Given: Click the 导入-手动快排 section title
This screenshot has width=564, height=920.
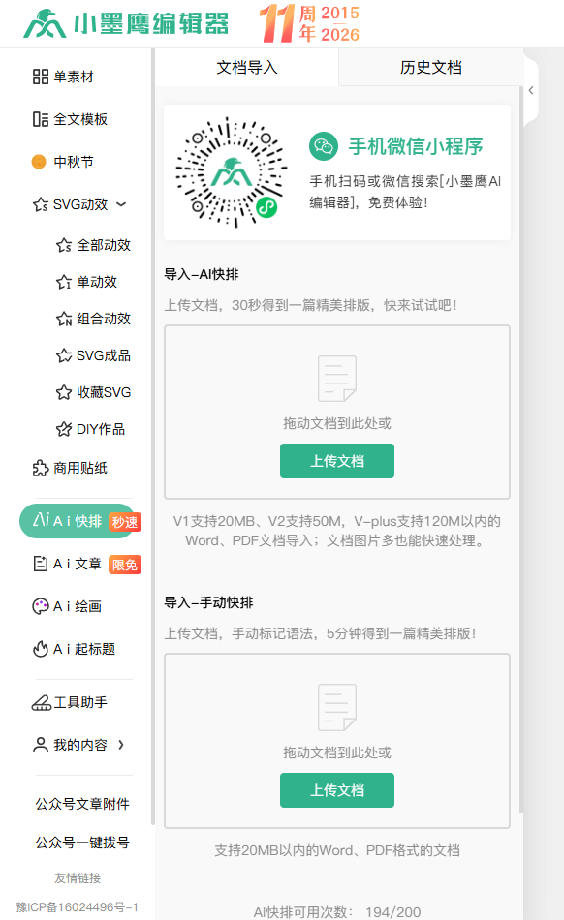Looking at the screenshot, I should [x=208, y=602].
